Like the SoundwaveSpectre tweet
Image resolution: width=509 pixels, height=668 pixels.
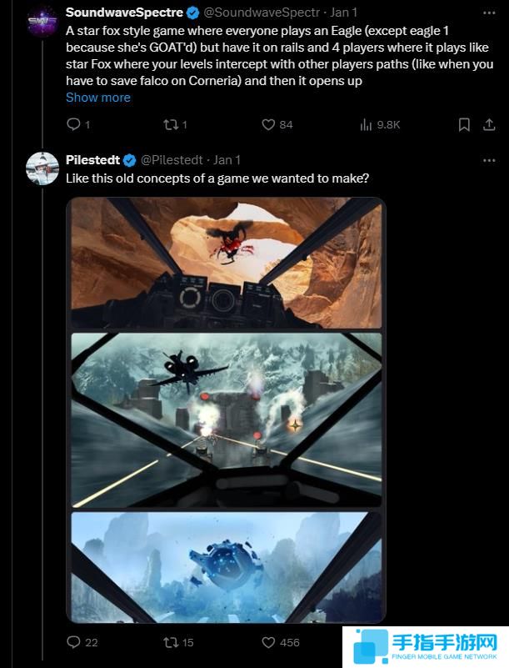pos(268,124)
